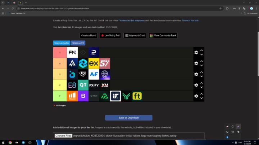Click the orange tier A label
The image size is (259, 145).
click(60, 63)
